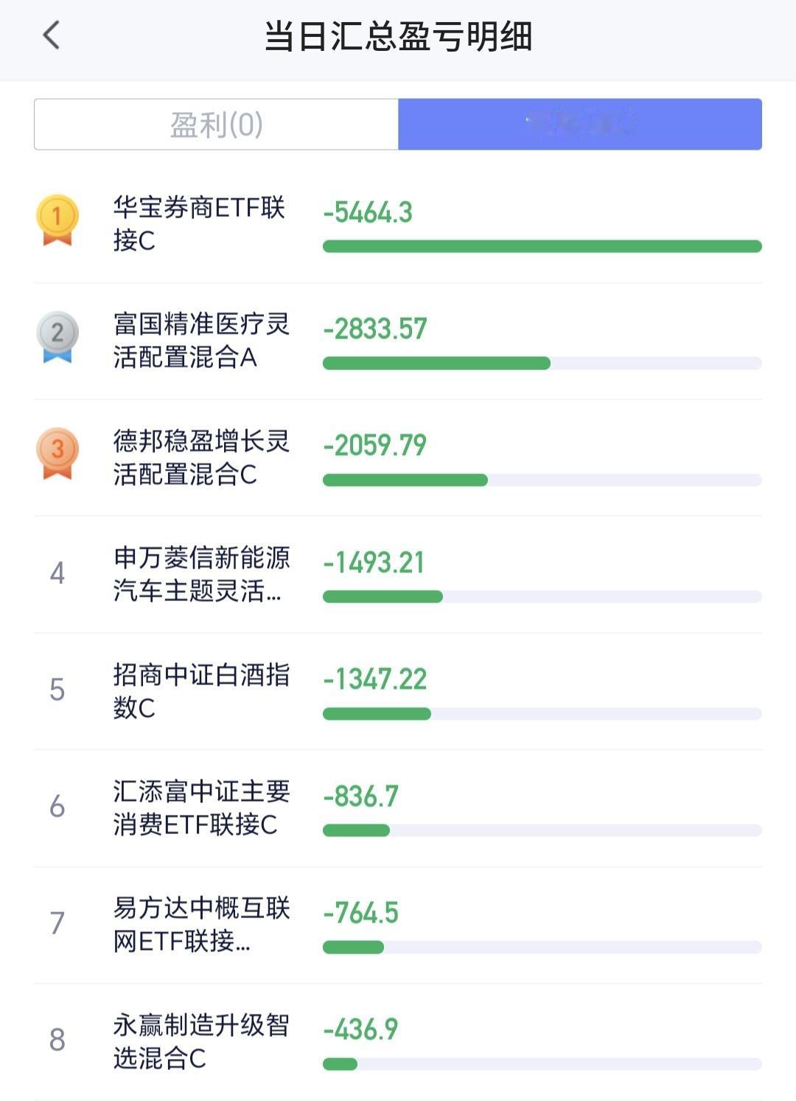Switch to the 盈利(0) tab
Screen dimensions: 796x1101
(x=216, y=125)
